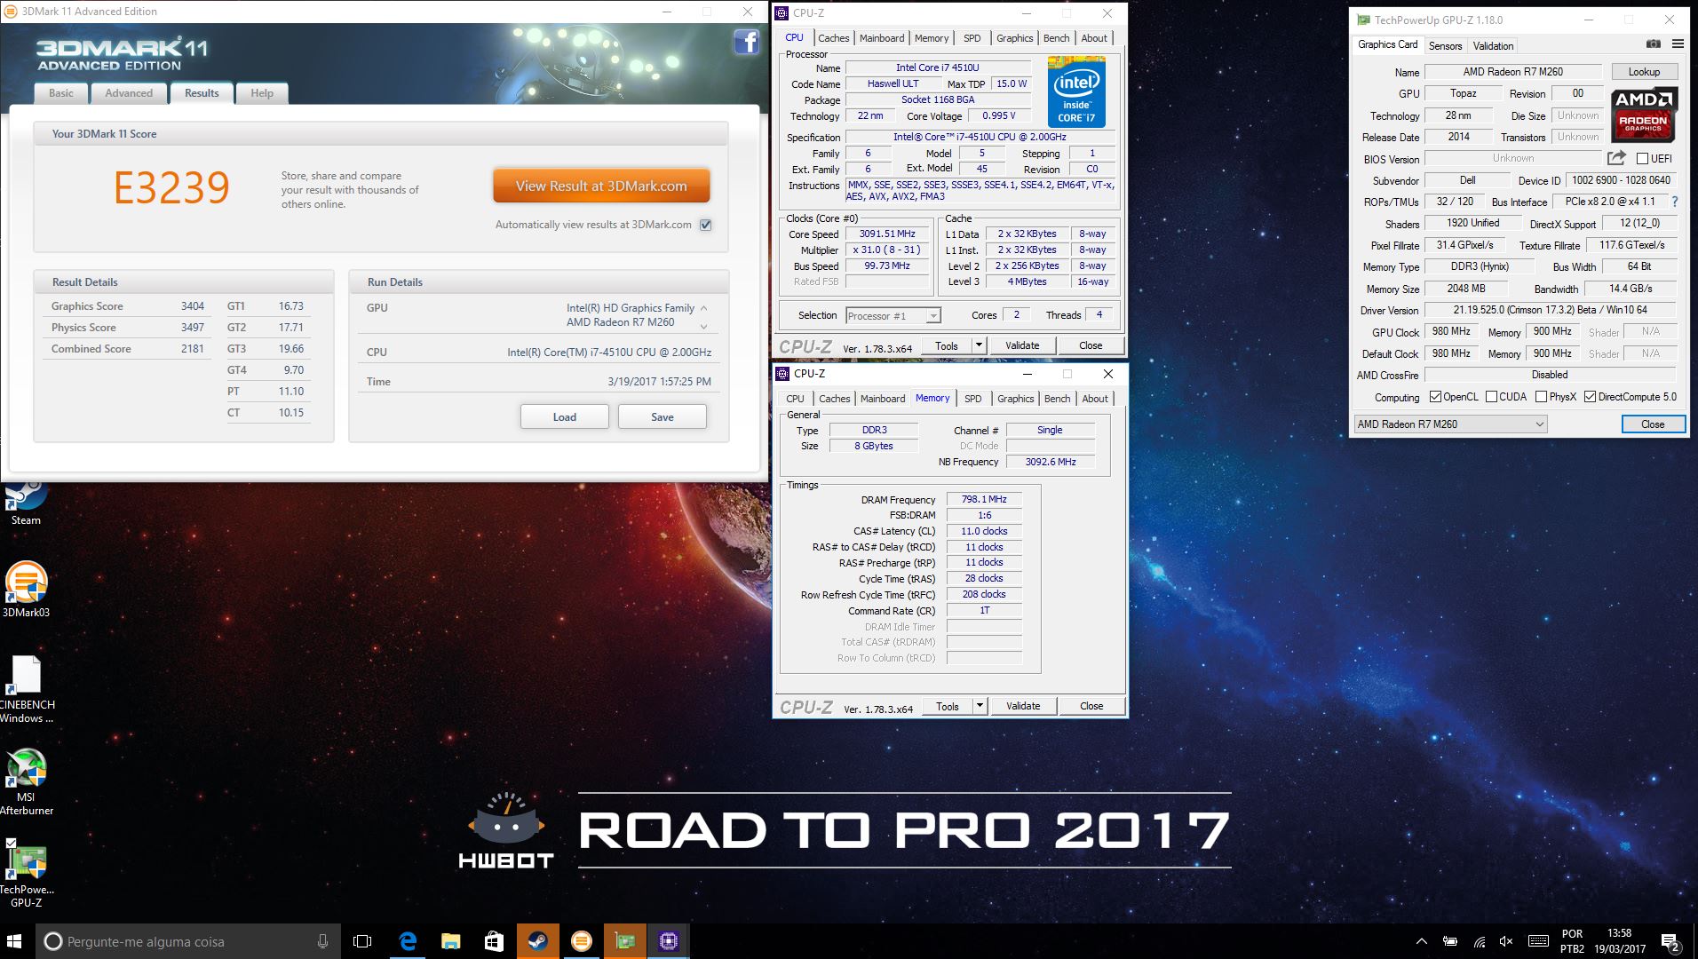Screen dimensions: 1698x959
Task: Open Caches tab in upper CPU-Z window
Action: 834,38
